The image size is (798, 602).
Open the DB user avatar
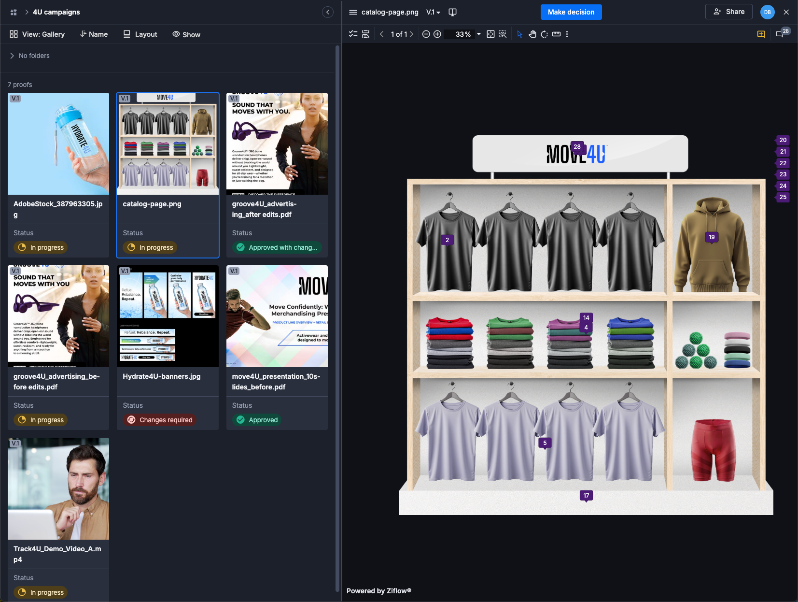coord(767,12)
